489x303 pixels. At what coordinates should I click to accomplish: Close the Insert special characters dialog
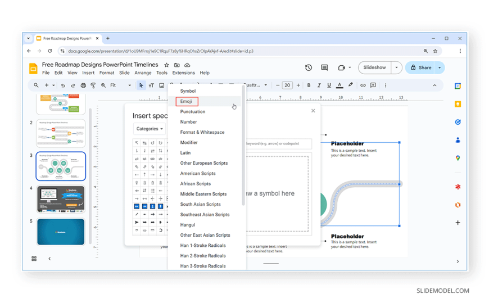(x=313, y=111)
